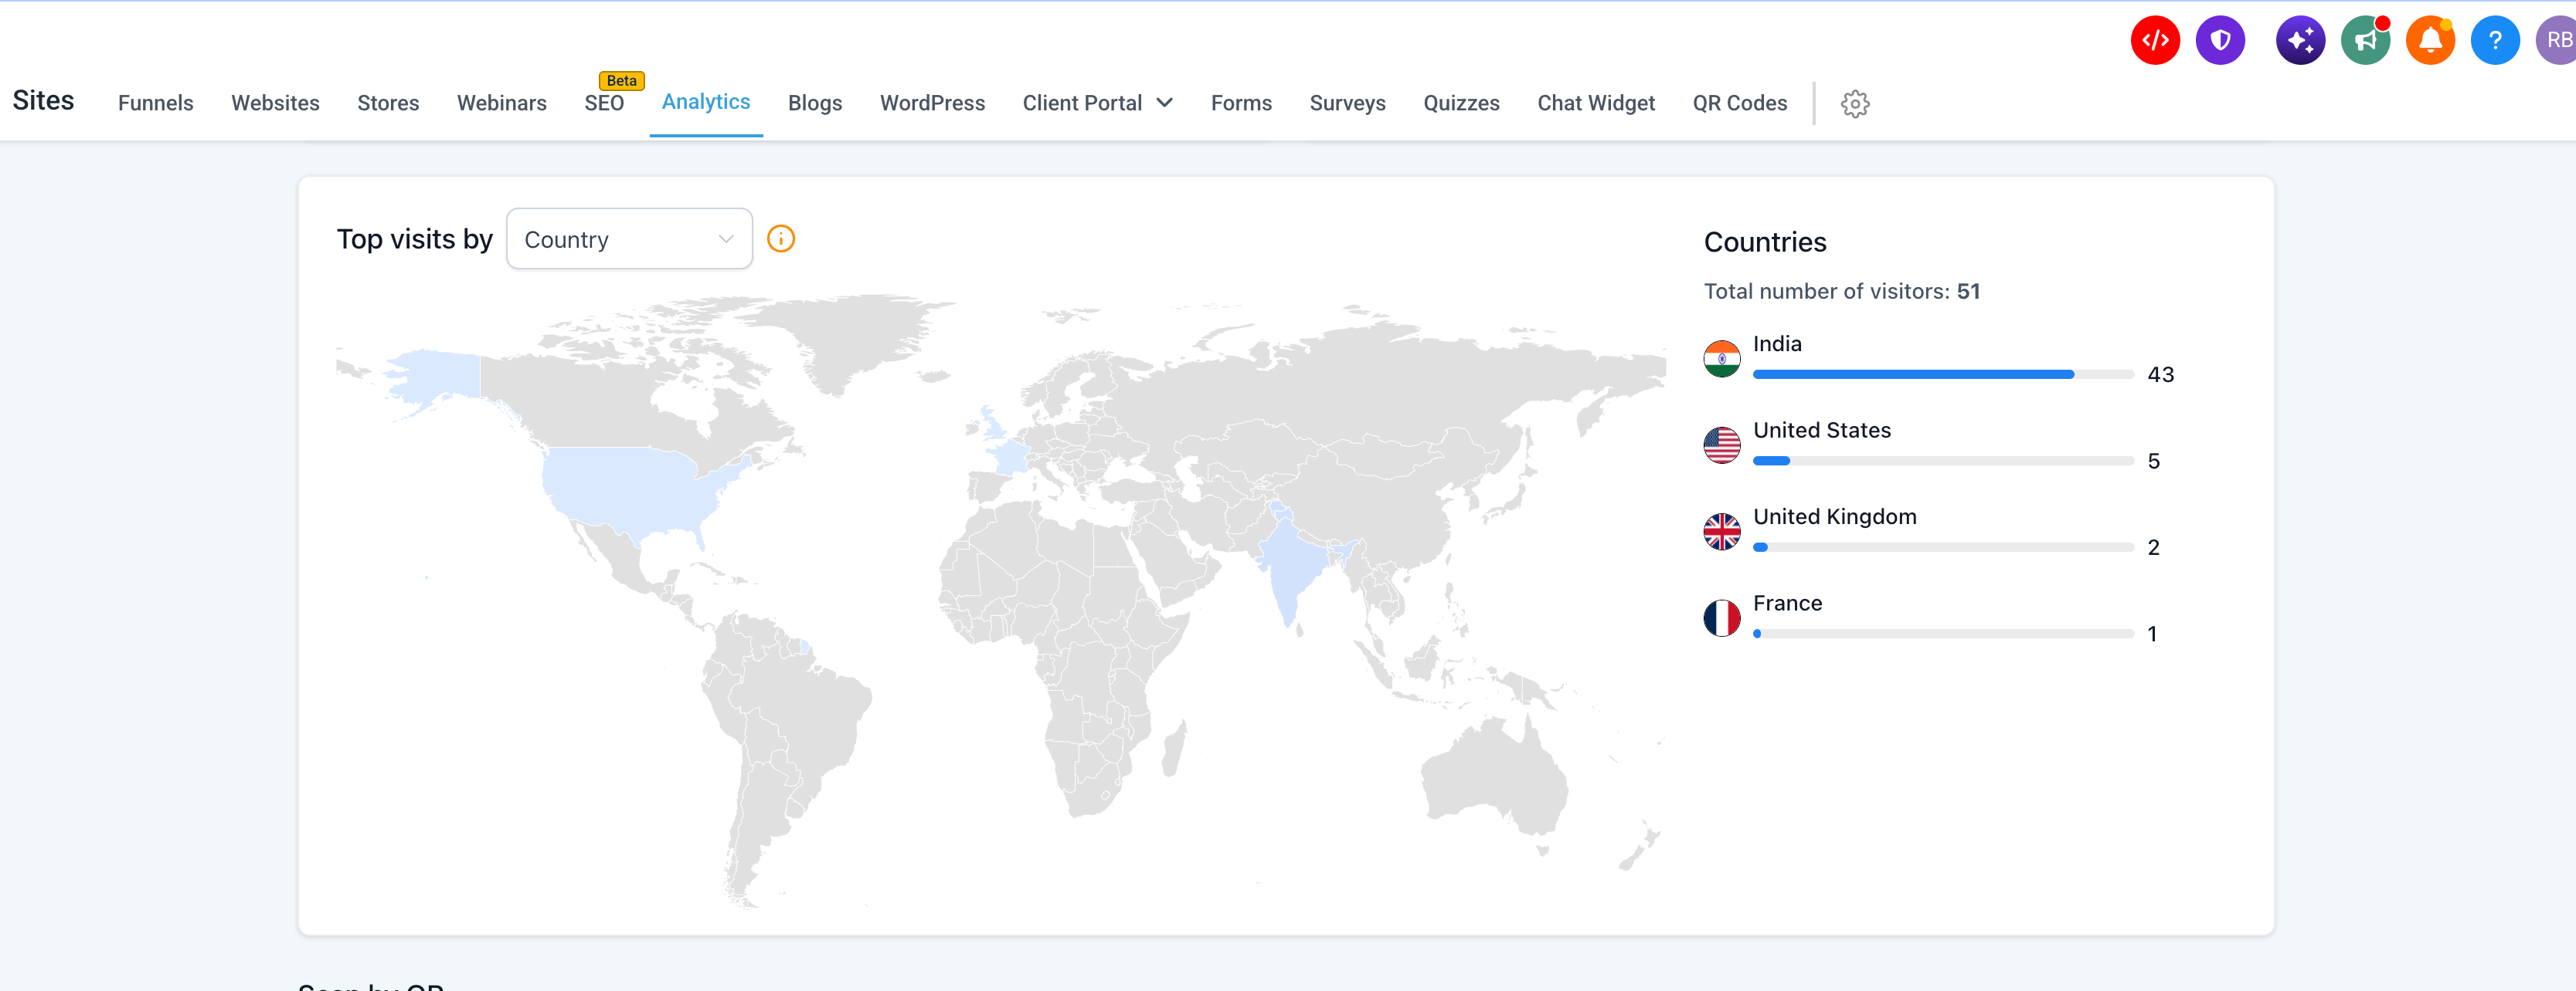Open the Country dropdown for top visits
The image size is (2576, 991).
629,238
